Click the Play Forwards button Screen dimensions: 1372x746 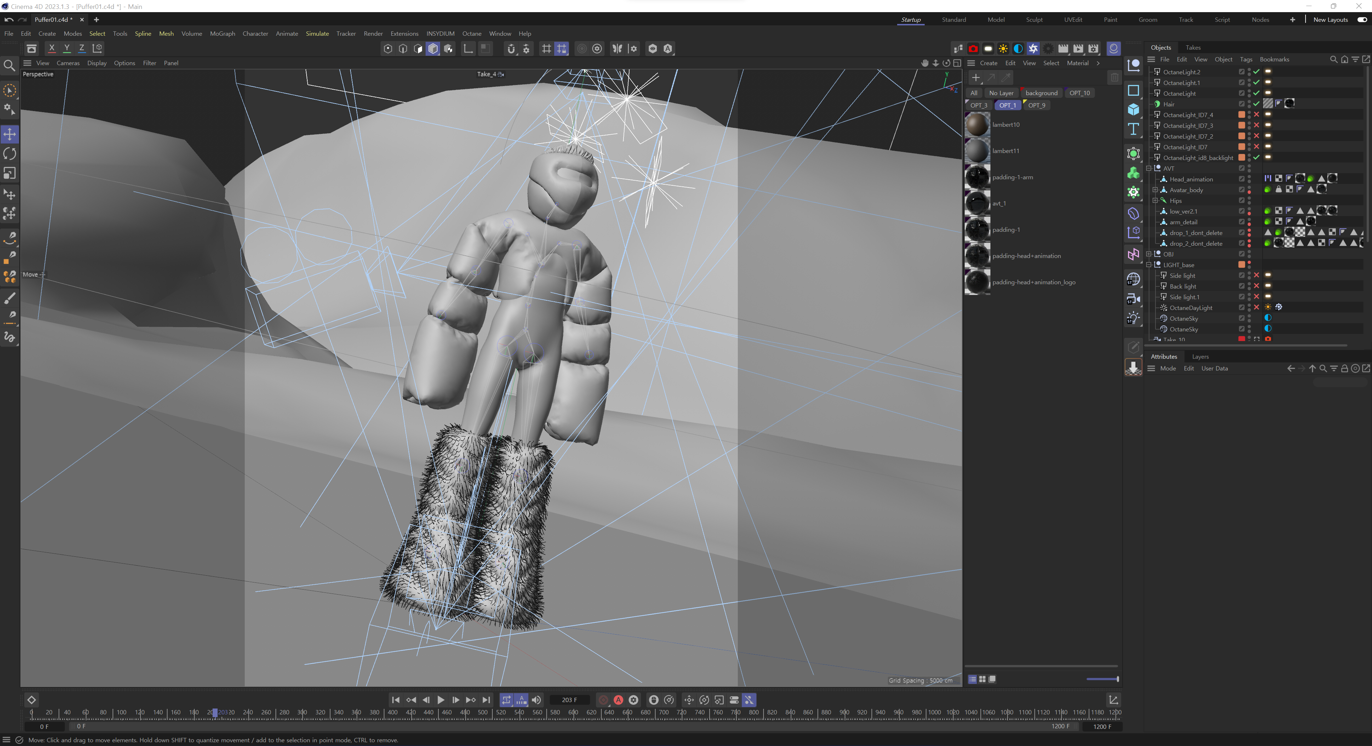click(x=441, y=700)
